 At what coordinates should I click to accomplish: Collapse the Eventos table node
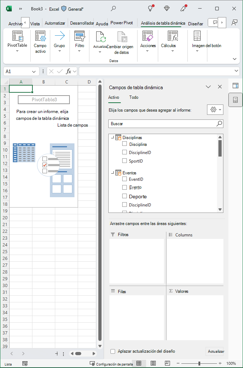pos(113,173)
